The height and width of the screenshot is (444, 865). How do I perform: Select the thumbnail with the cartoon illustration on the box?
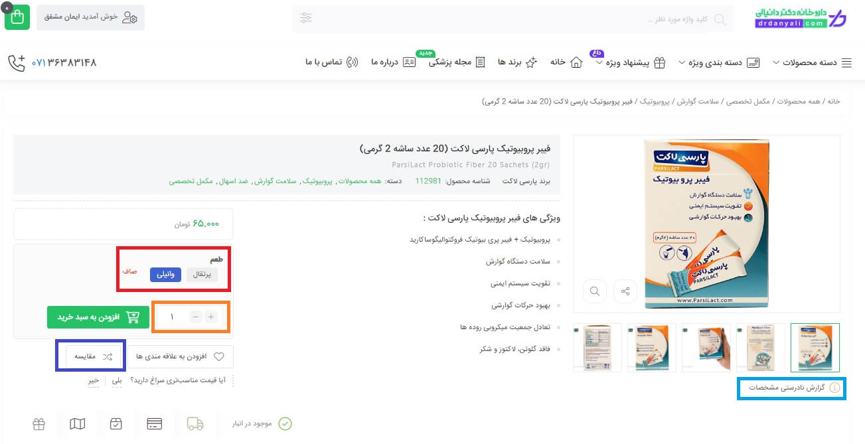pyautogui.click(x=761, y=348)
